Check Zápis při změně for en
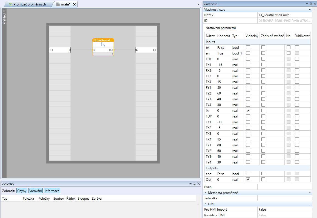The height and width of the screenshot is (218, 317). click(263, 53)
